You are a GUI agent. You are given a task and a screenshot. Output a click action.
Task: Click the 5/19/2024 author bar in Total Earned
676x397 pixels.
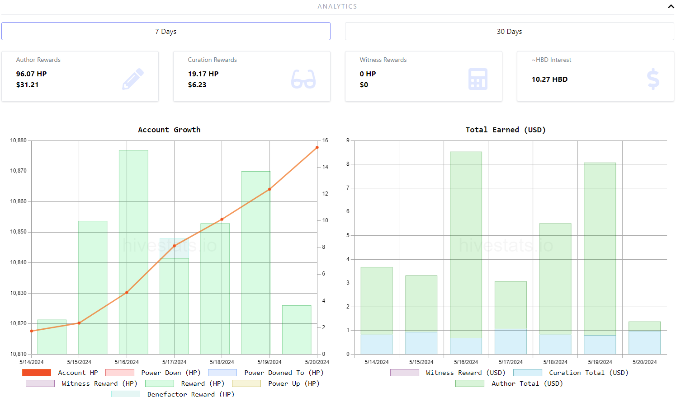coord(600,249)
